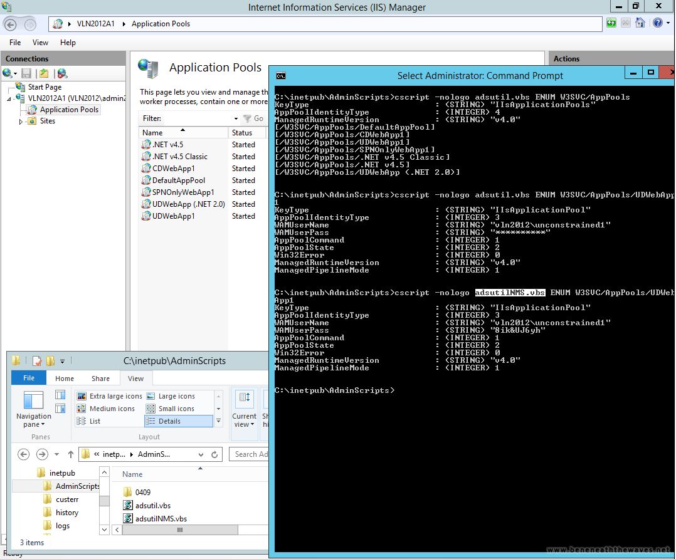Click the Explorer address bar refresh icon
The image size is (676, 559).
click(214, 454)
